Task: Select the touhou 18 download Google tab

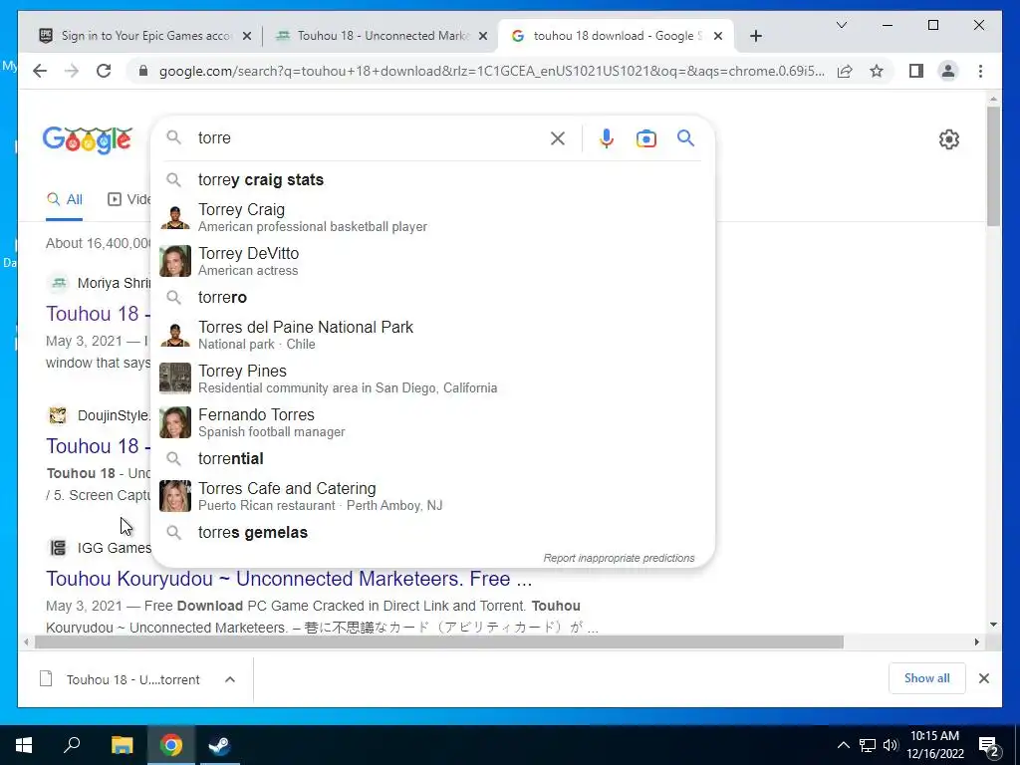Action: [x=616, y=36]
